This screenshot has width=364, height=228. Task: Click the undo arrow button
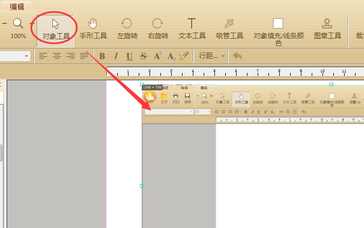[237, 56]
